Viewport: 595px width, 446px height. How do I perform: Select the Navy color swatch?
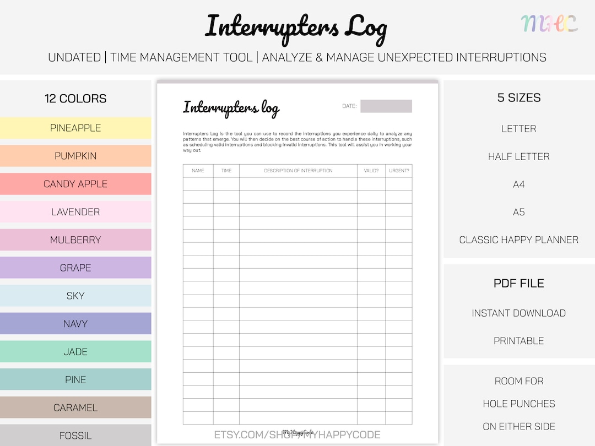[x=75, y=324]
